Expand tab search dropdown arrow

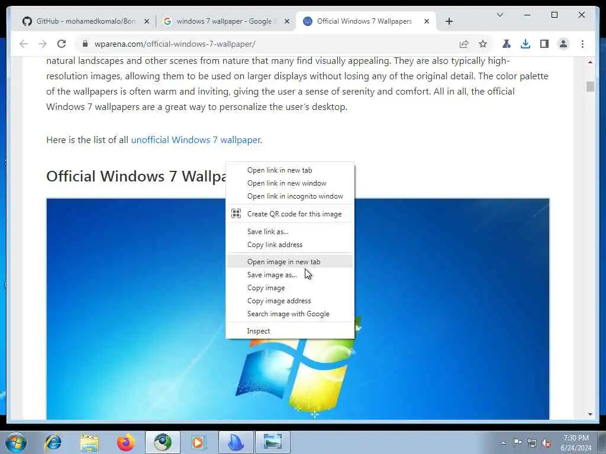point(499,15)
